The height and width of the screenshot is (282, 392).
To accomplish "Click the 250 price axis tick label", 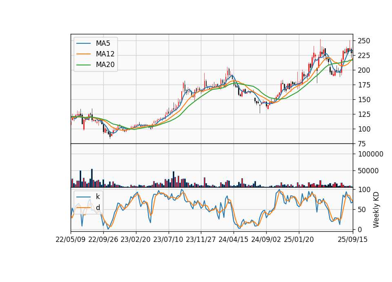I will pos(364,41).
